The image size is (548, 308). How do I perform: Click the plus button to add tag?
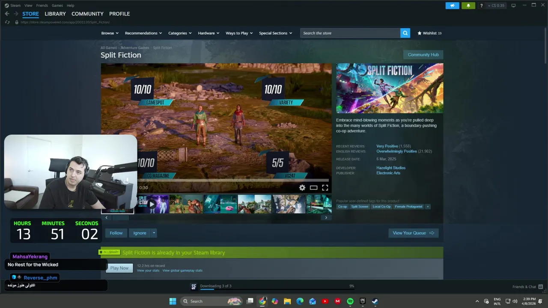[x=427, y=207]
